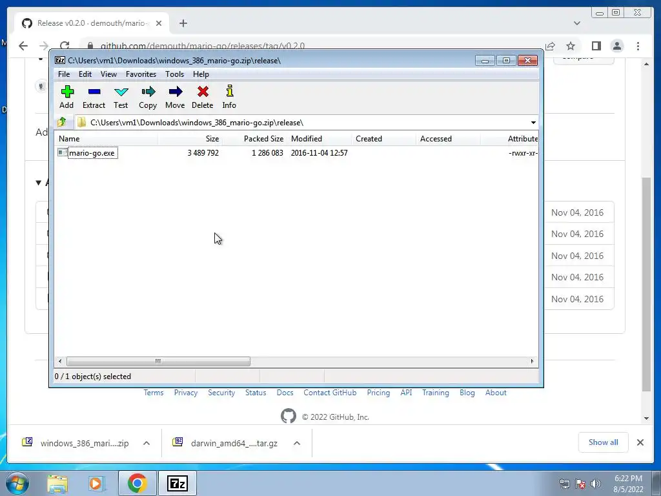This screenshot has height=496, width=661.
Task: Open 7-Zip File menu
Action: click(x=64, y=74)
